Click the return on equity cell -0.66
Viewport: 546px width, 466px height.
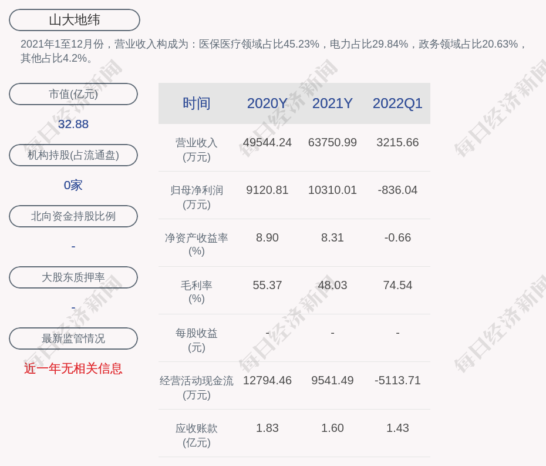click(x=397, y=238)
